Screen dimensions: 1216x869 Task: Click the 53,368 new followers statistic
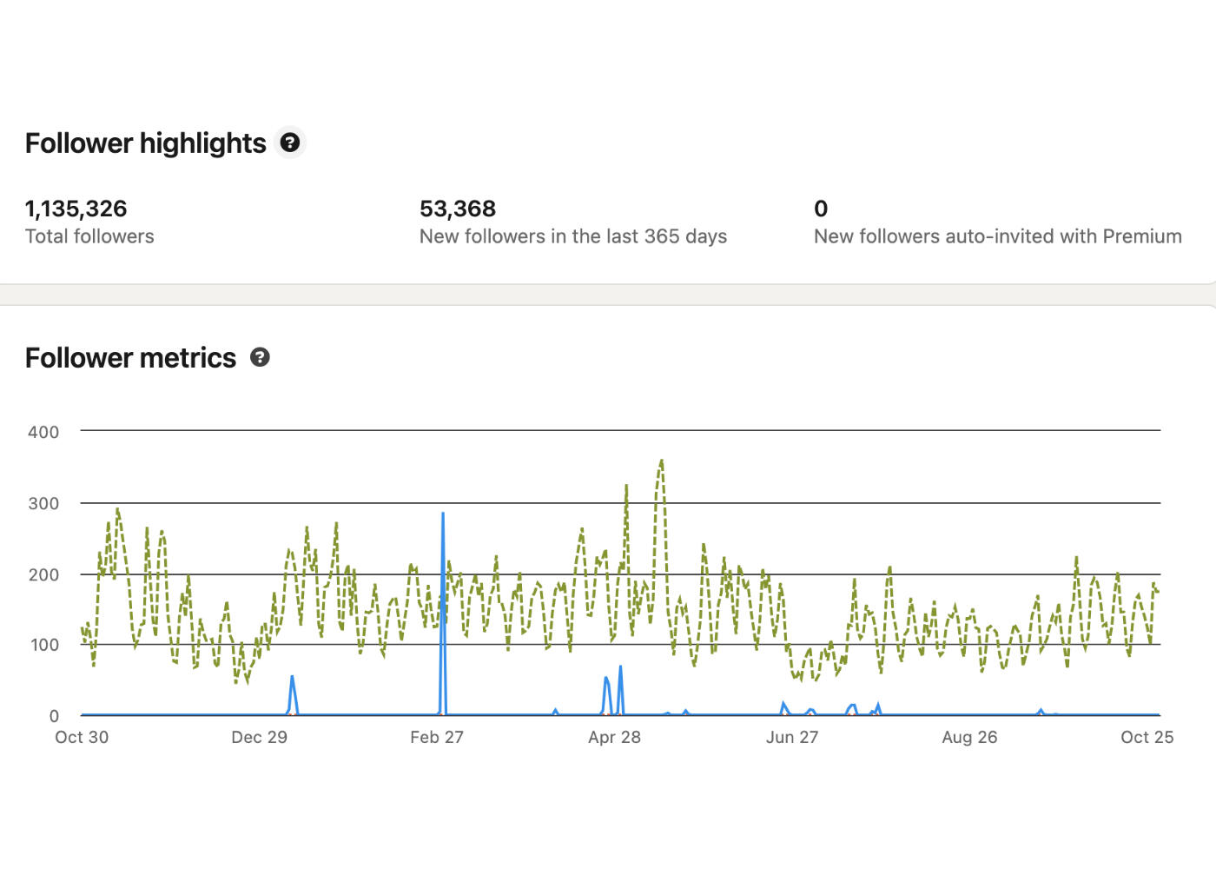tap(458, 209)
